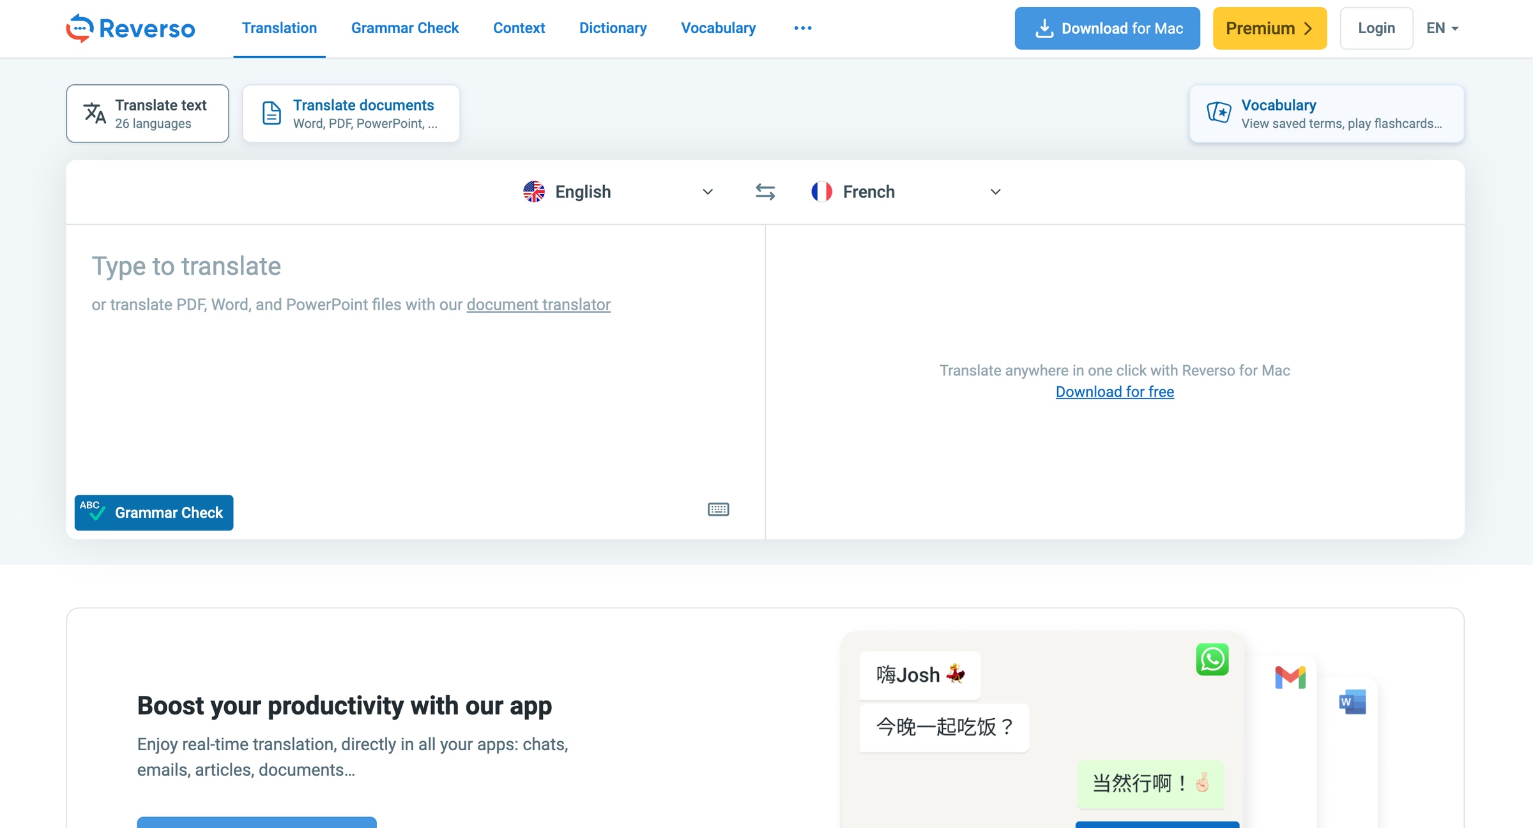Click the Gmail icon in the app preview
This screenshot has width=1533, height=828.
click(x=1290, y=678)
